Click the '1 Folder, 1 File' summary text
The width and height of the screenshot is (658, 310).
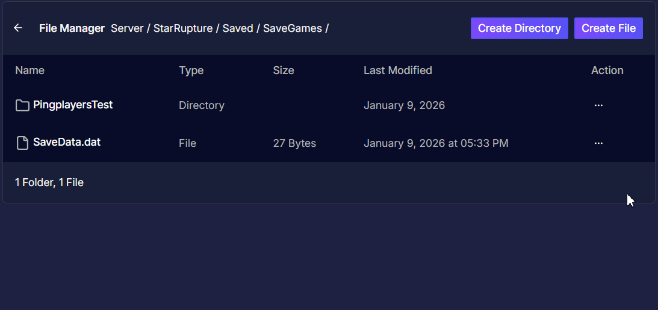(x=49, y=182)
